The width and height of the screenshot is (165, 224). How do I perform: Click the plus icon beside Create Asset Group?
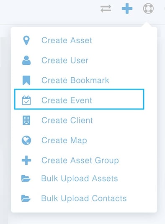26,160
